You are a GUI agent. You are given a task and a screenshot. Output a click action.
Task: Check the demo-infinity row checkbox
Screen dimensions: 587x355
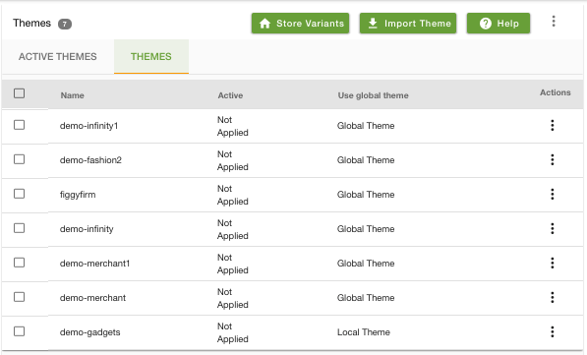coord(19,228)
